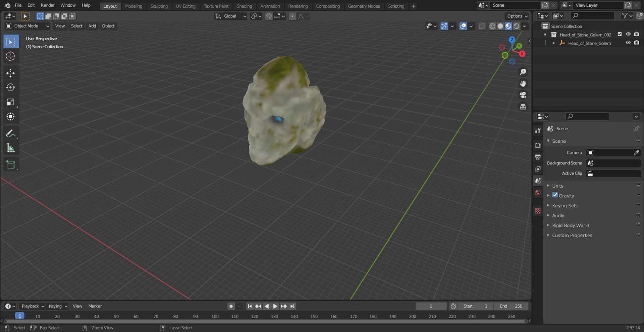Screen dimensions: 644x332
Task: Click the pan view hand icon
Action: click(x=523, y=83)
